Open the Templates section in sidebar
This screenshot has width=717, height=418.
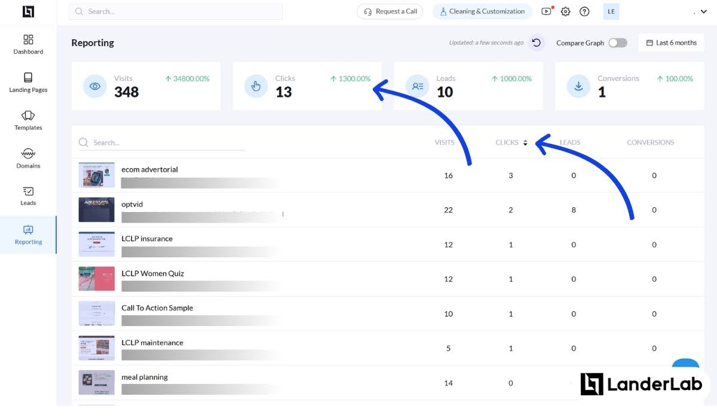pyautogui.click(x=28, y=121)
